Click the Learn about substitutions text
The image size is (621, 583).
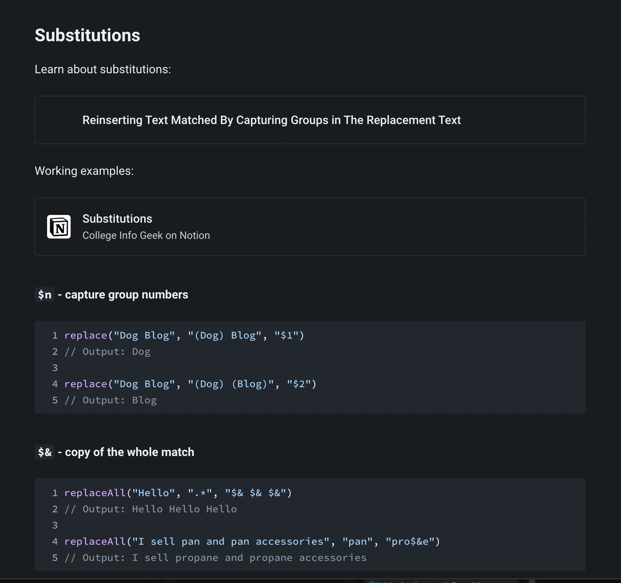coord(103,69)
